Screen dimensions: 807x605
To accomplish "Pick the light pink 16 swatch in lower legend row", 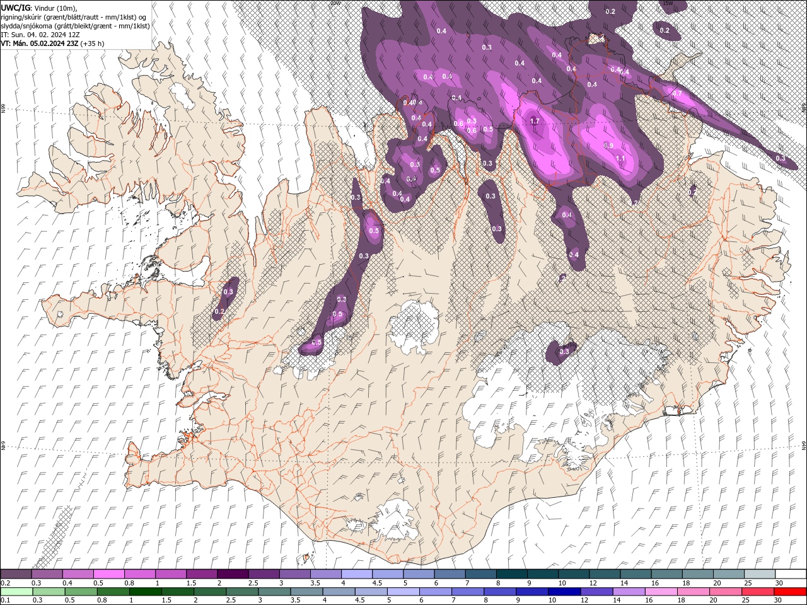I will point(661,592).
